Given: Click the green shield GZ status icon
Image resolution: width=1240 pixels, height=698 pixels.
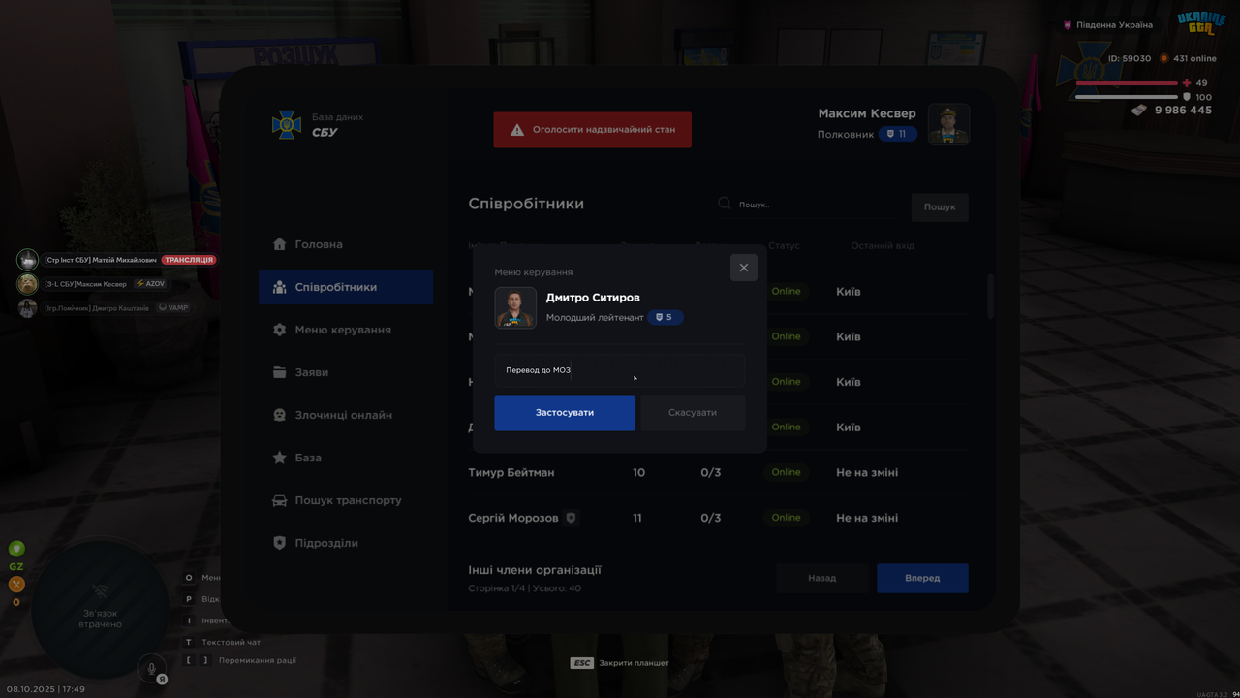Looking at the screenshot, I should [x=16, y=549].
